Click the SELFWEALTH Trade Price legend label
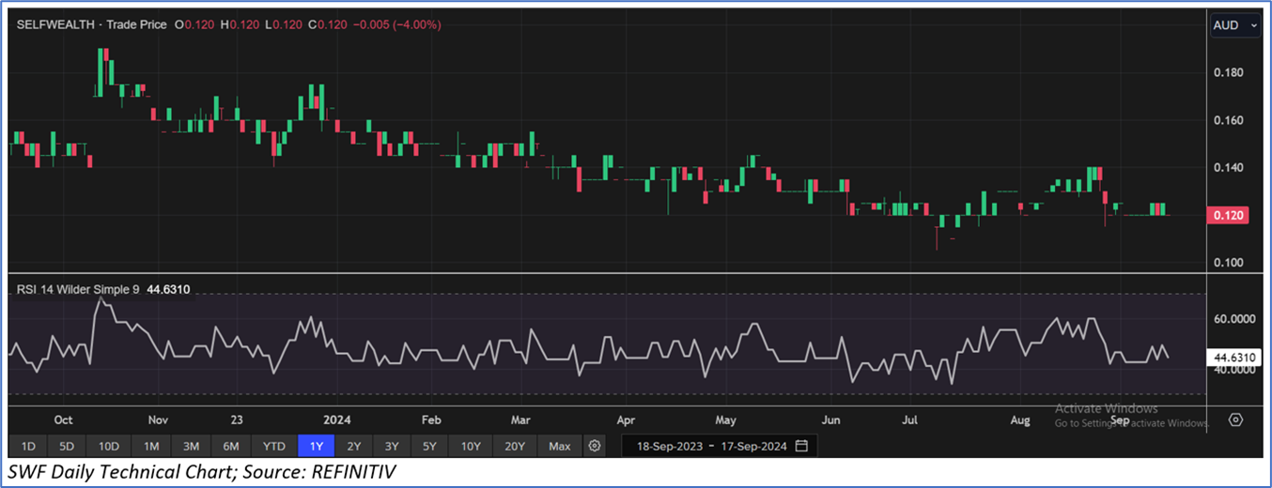The height and width of the screenshot is (488, 1272). (x=88, y=25)
